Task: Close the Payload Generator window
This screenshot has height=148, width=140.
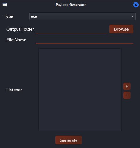Action: (136, 5)
